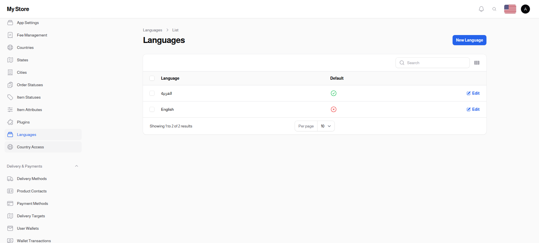Open the per page 10 dropdown

pyautogui.click(x=326, y=126)
